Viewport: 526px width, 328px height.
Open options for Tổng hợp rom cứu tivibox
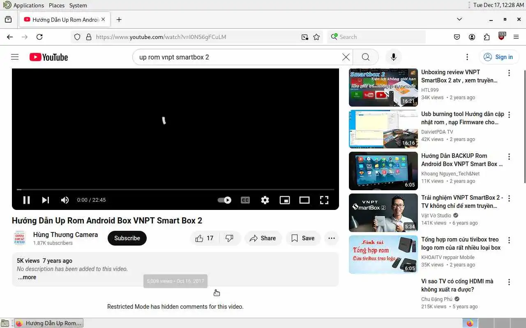coord(509,240)
